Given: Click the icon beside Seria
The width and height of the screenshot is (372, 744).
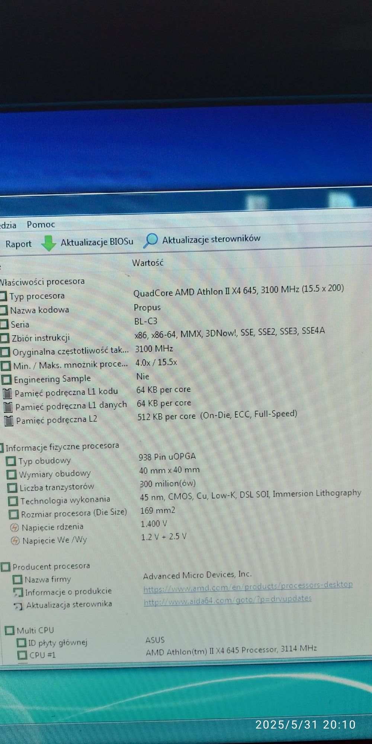Looking at the screenshot, I should coord(4,324).
